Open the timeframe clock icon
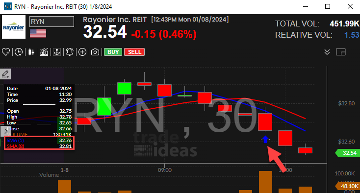Screen dimensions: 360x193 coord(19,52)
